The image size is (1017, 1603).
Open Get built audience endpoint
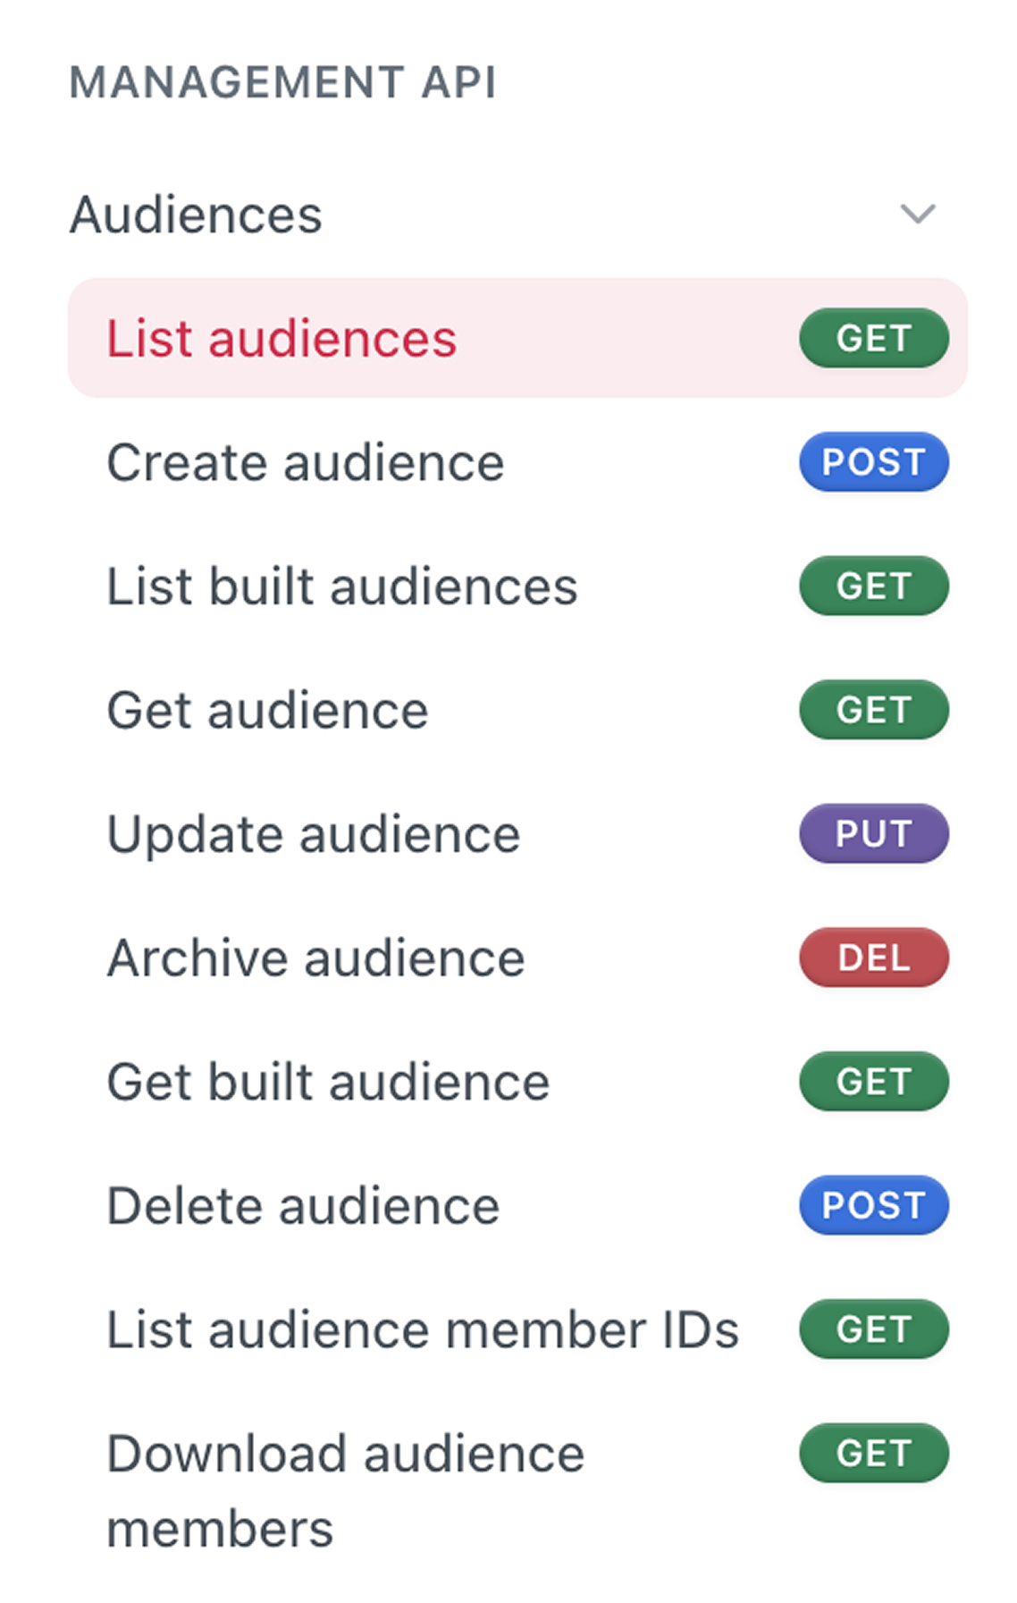tap(517, 1081)
